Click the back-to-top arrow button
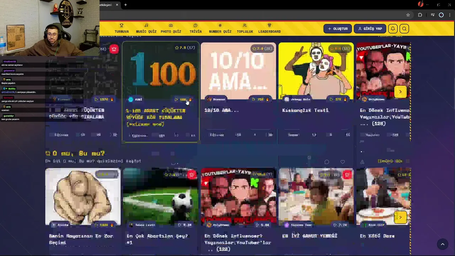The height and width of the screenshot is (256, 455). click(443, 244)
